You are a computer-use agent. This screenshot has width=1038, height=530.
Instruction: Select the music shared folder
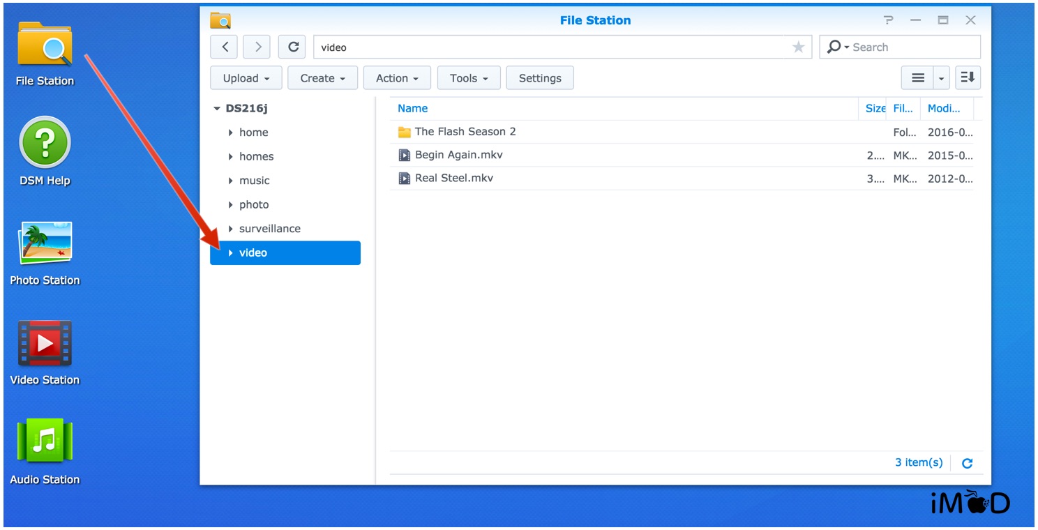coord(254,181)
